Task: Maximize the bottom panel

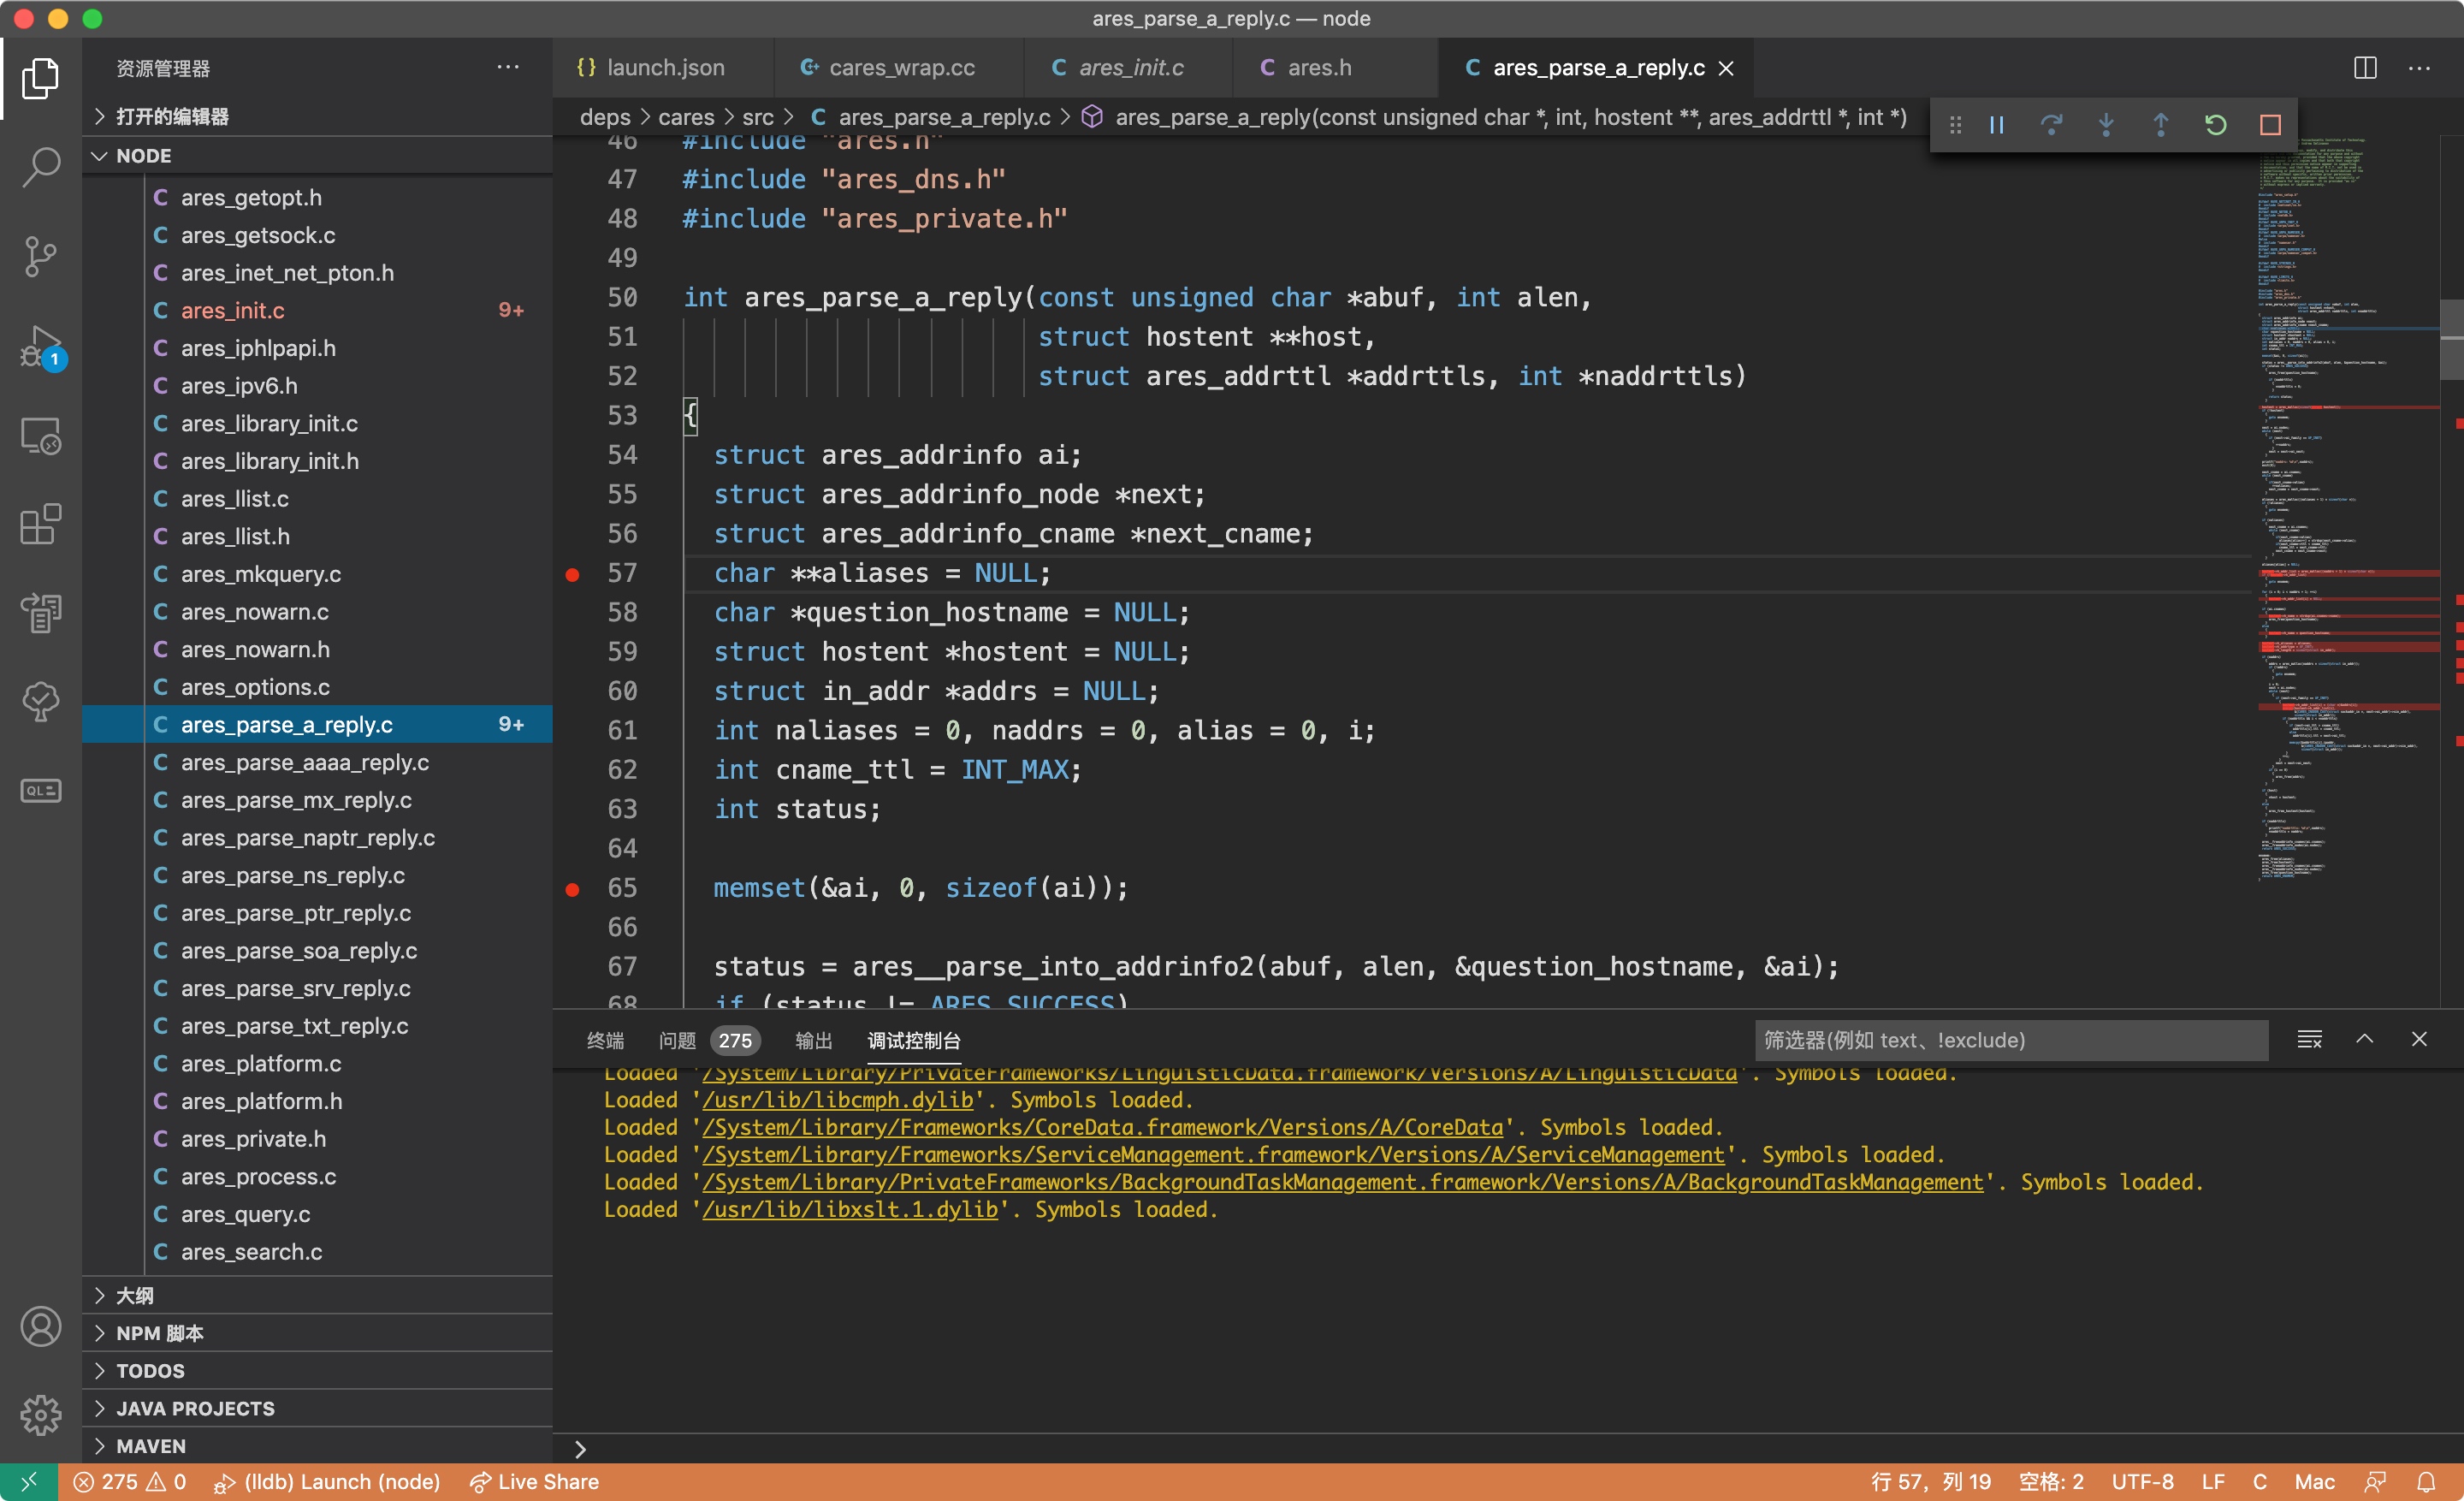Action: pos(2364,1039)
